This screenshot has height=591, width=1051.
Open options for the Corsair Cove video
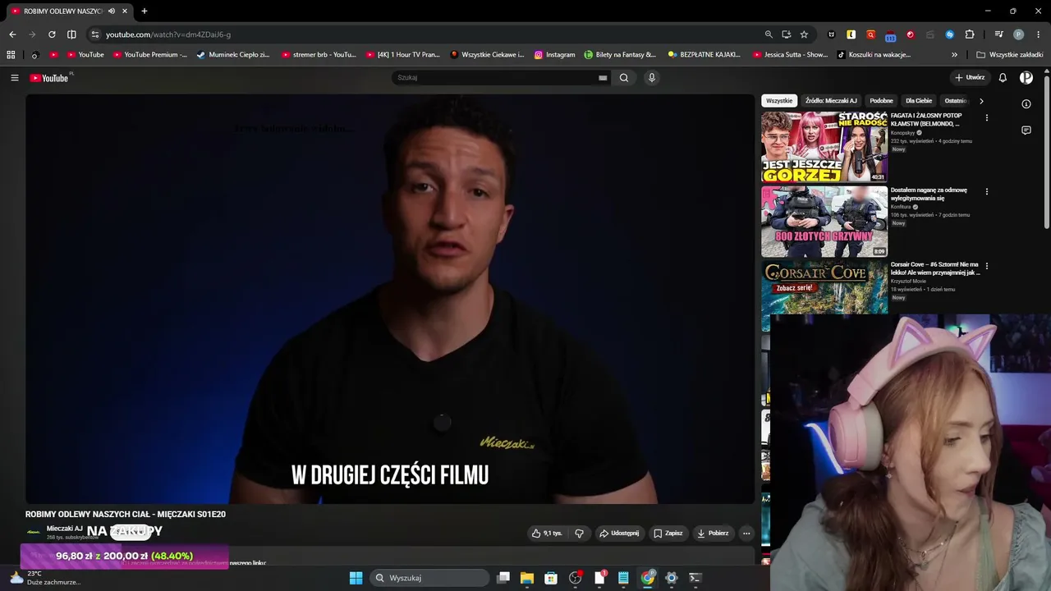click(x=987, y=267)
